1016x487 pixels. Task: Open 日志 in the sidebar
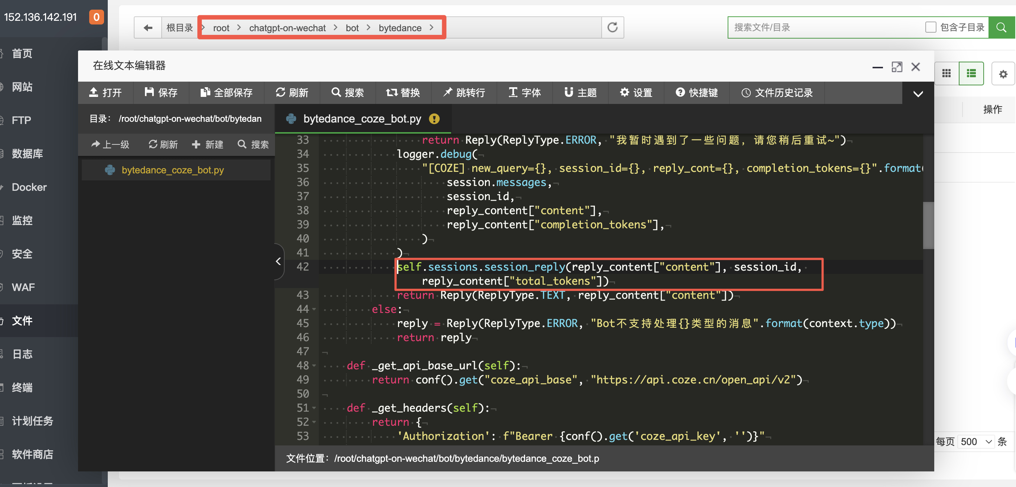point(22,354)
